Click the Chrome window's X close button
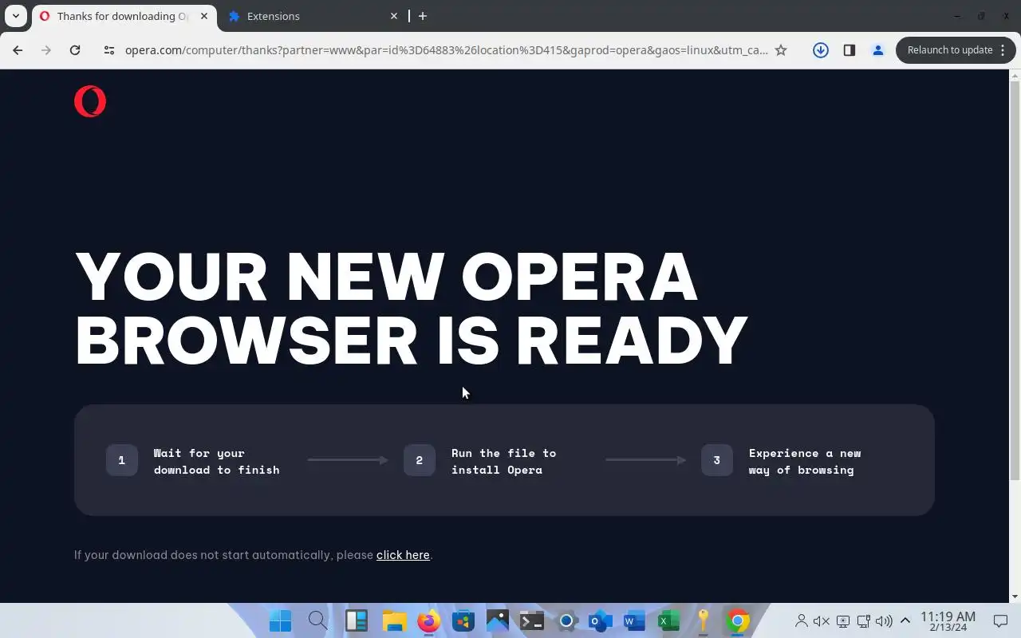This screenshot has height=638, width=1021. coord(1006,16)
